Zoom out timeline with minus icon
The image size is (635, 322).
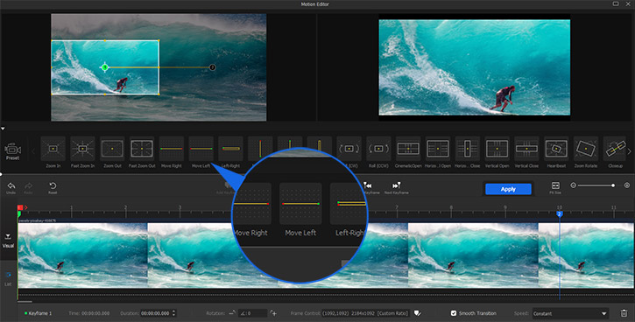click(573, 185)
